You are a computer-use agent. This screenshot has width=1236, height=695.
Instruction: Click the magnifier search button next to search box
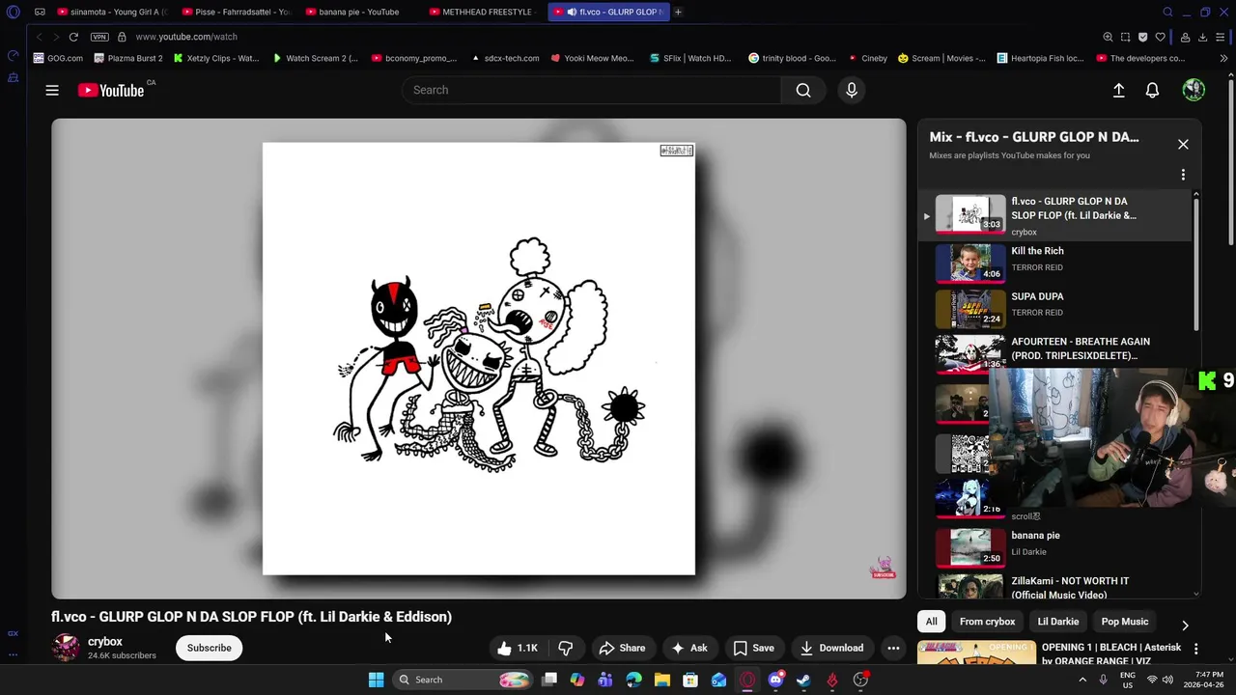tap(803, 90)
